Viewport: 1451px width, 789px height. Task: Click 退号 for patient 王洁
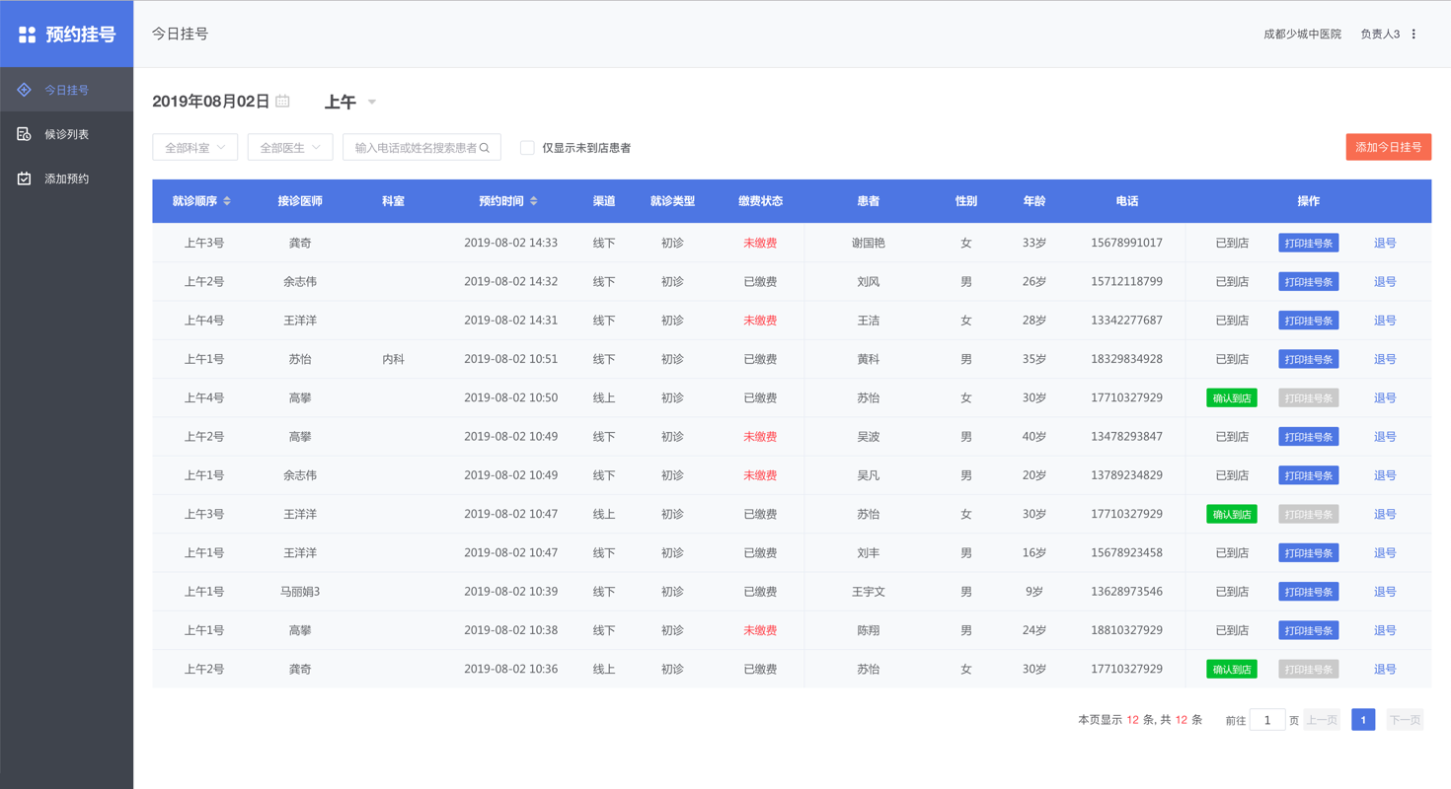1385,321
